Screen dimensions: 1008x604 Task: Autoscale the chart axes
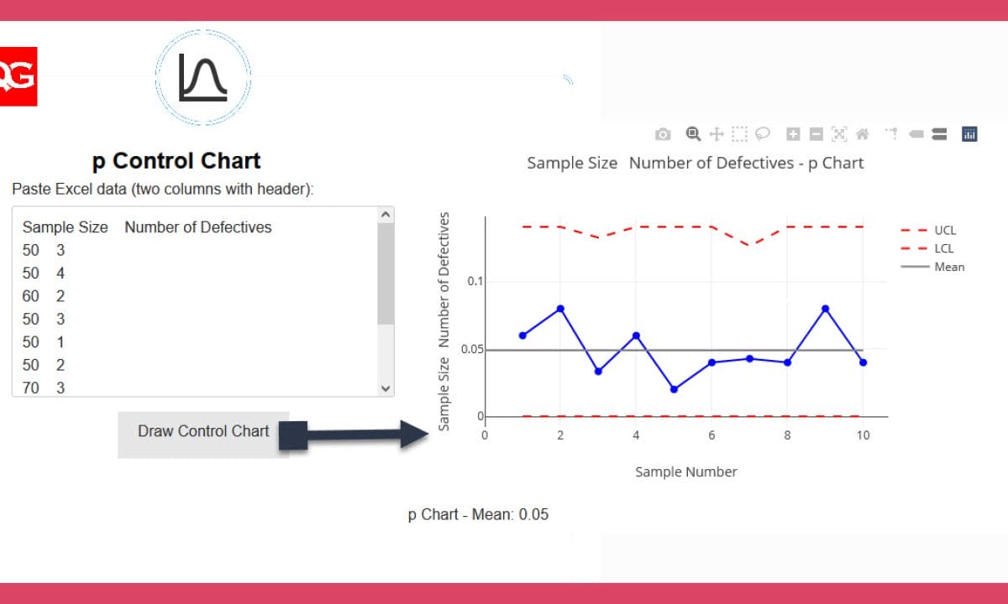[x=839, y=134]
